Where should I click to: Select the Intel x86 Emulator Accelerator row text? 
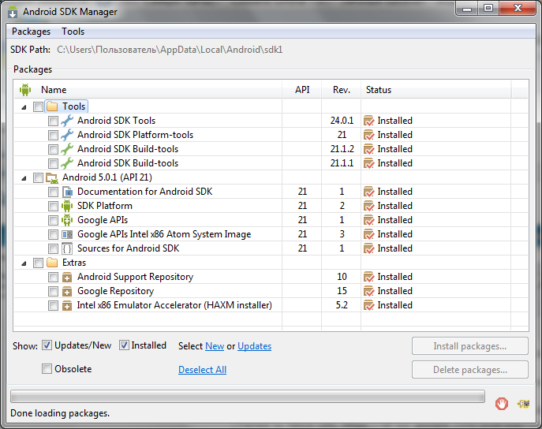coord(174,305)
